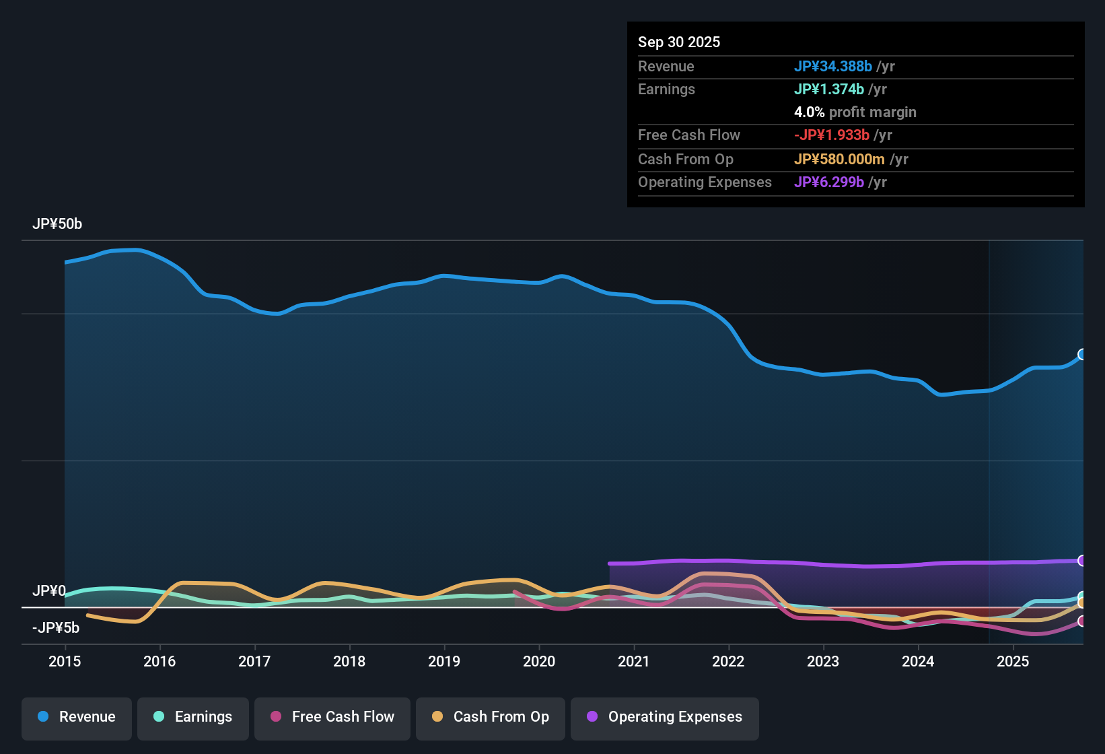1105x754 pixels.
Task: Click the 2016 x-axis label
Action: 159,661
